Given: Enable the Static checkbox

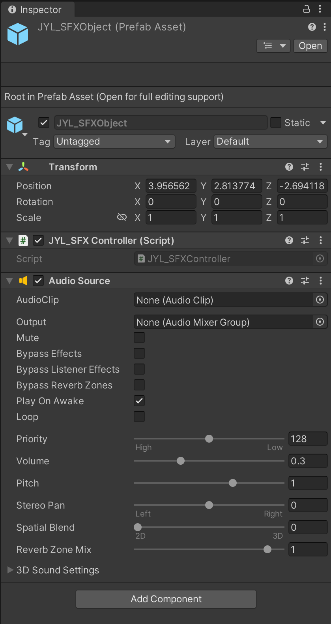Looking at the screenshot, I should (x=275, y=123).
